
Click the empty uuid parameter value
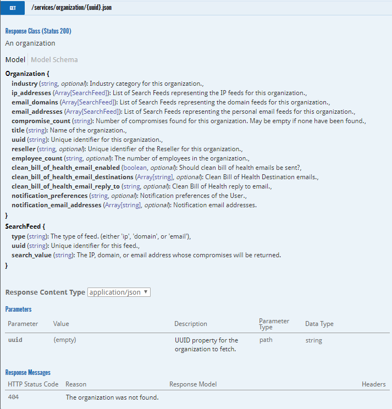click(x=64, y=340)
